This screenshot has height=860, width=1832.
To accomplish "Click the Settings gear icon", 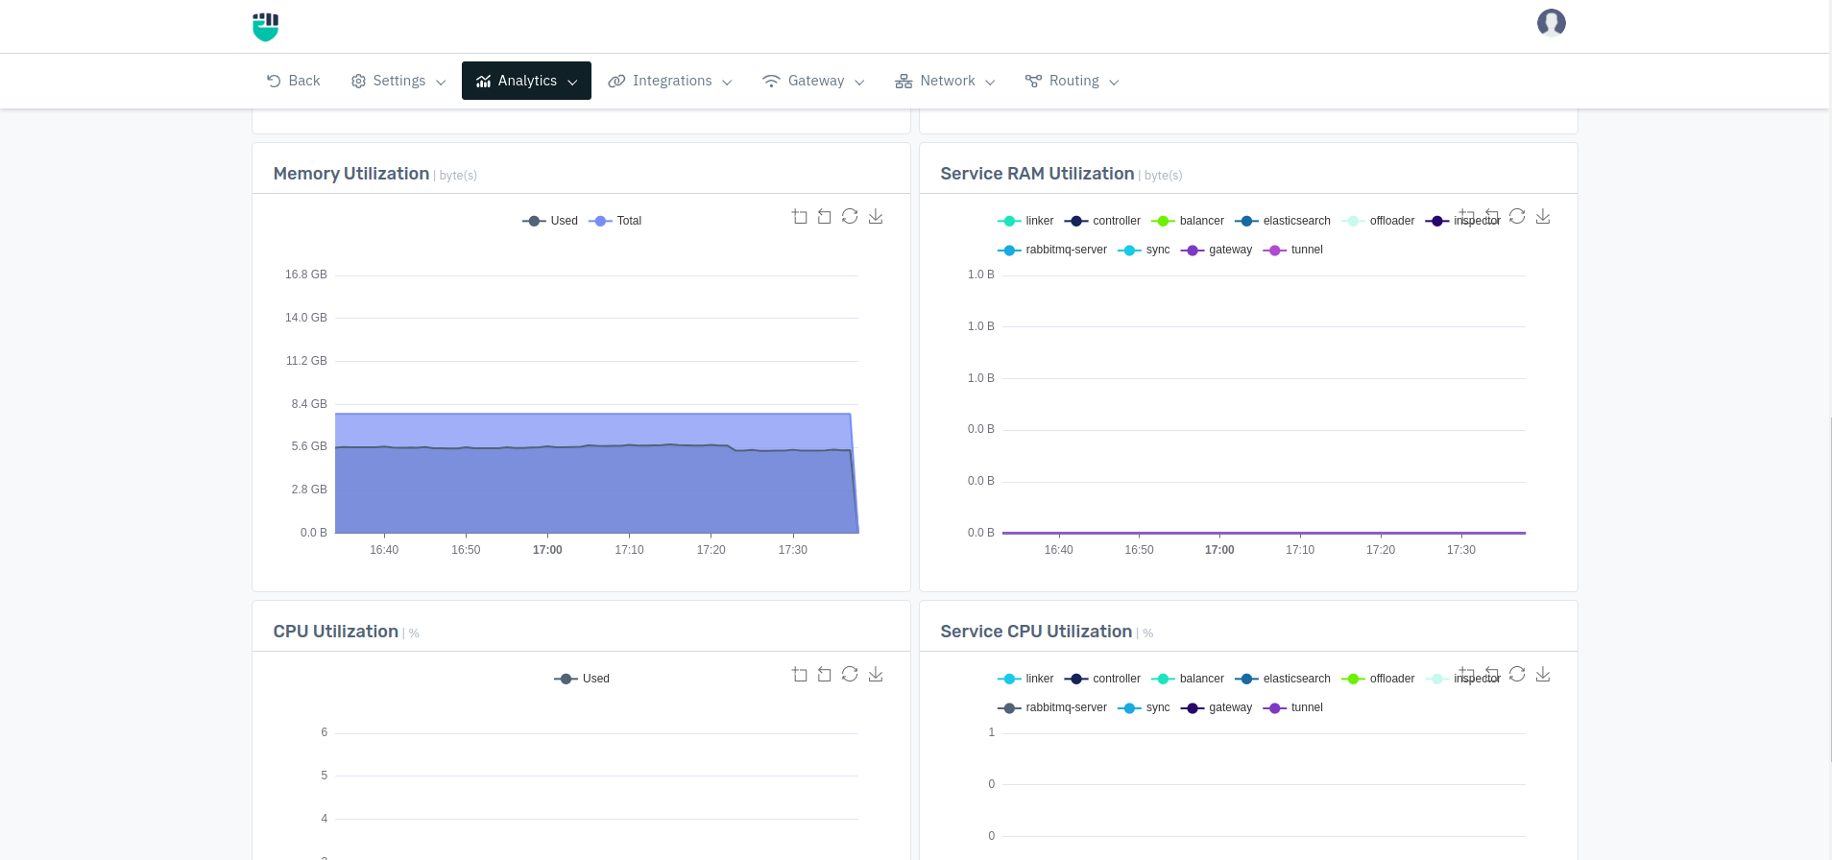I will tap(358, 82).
